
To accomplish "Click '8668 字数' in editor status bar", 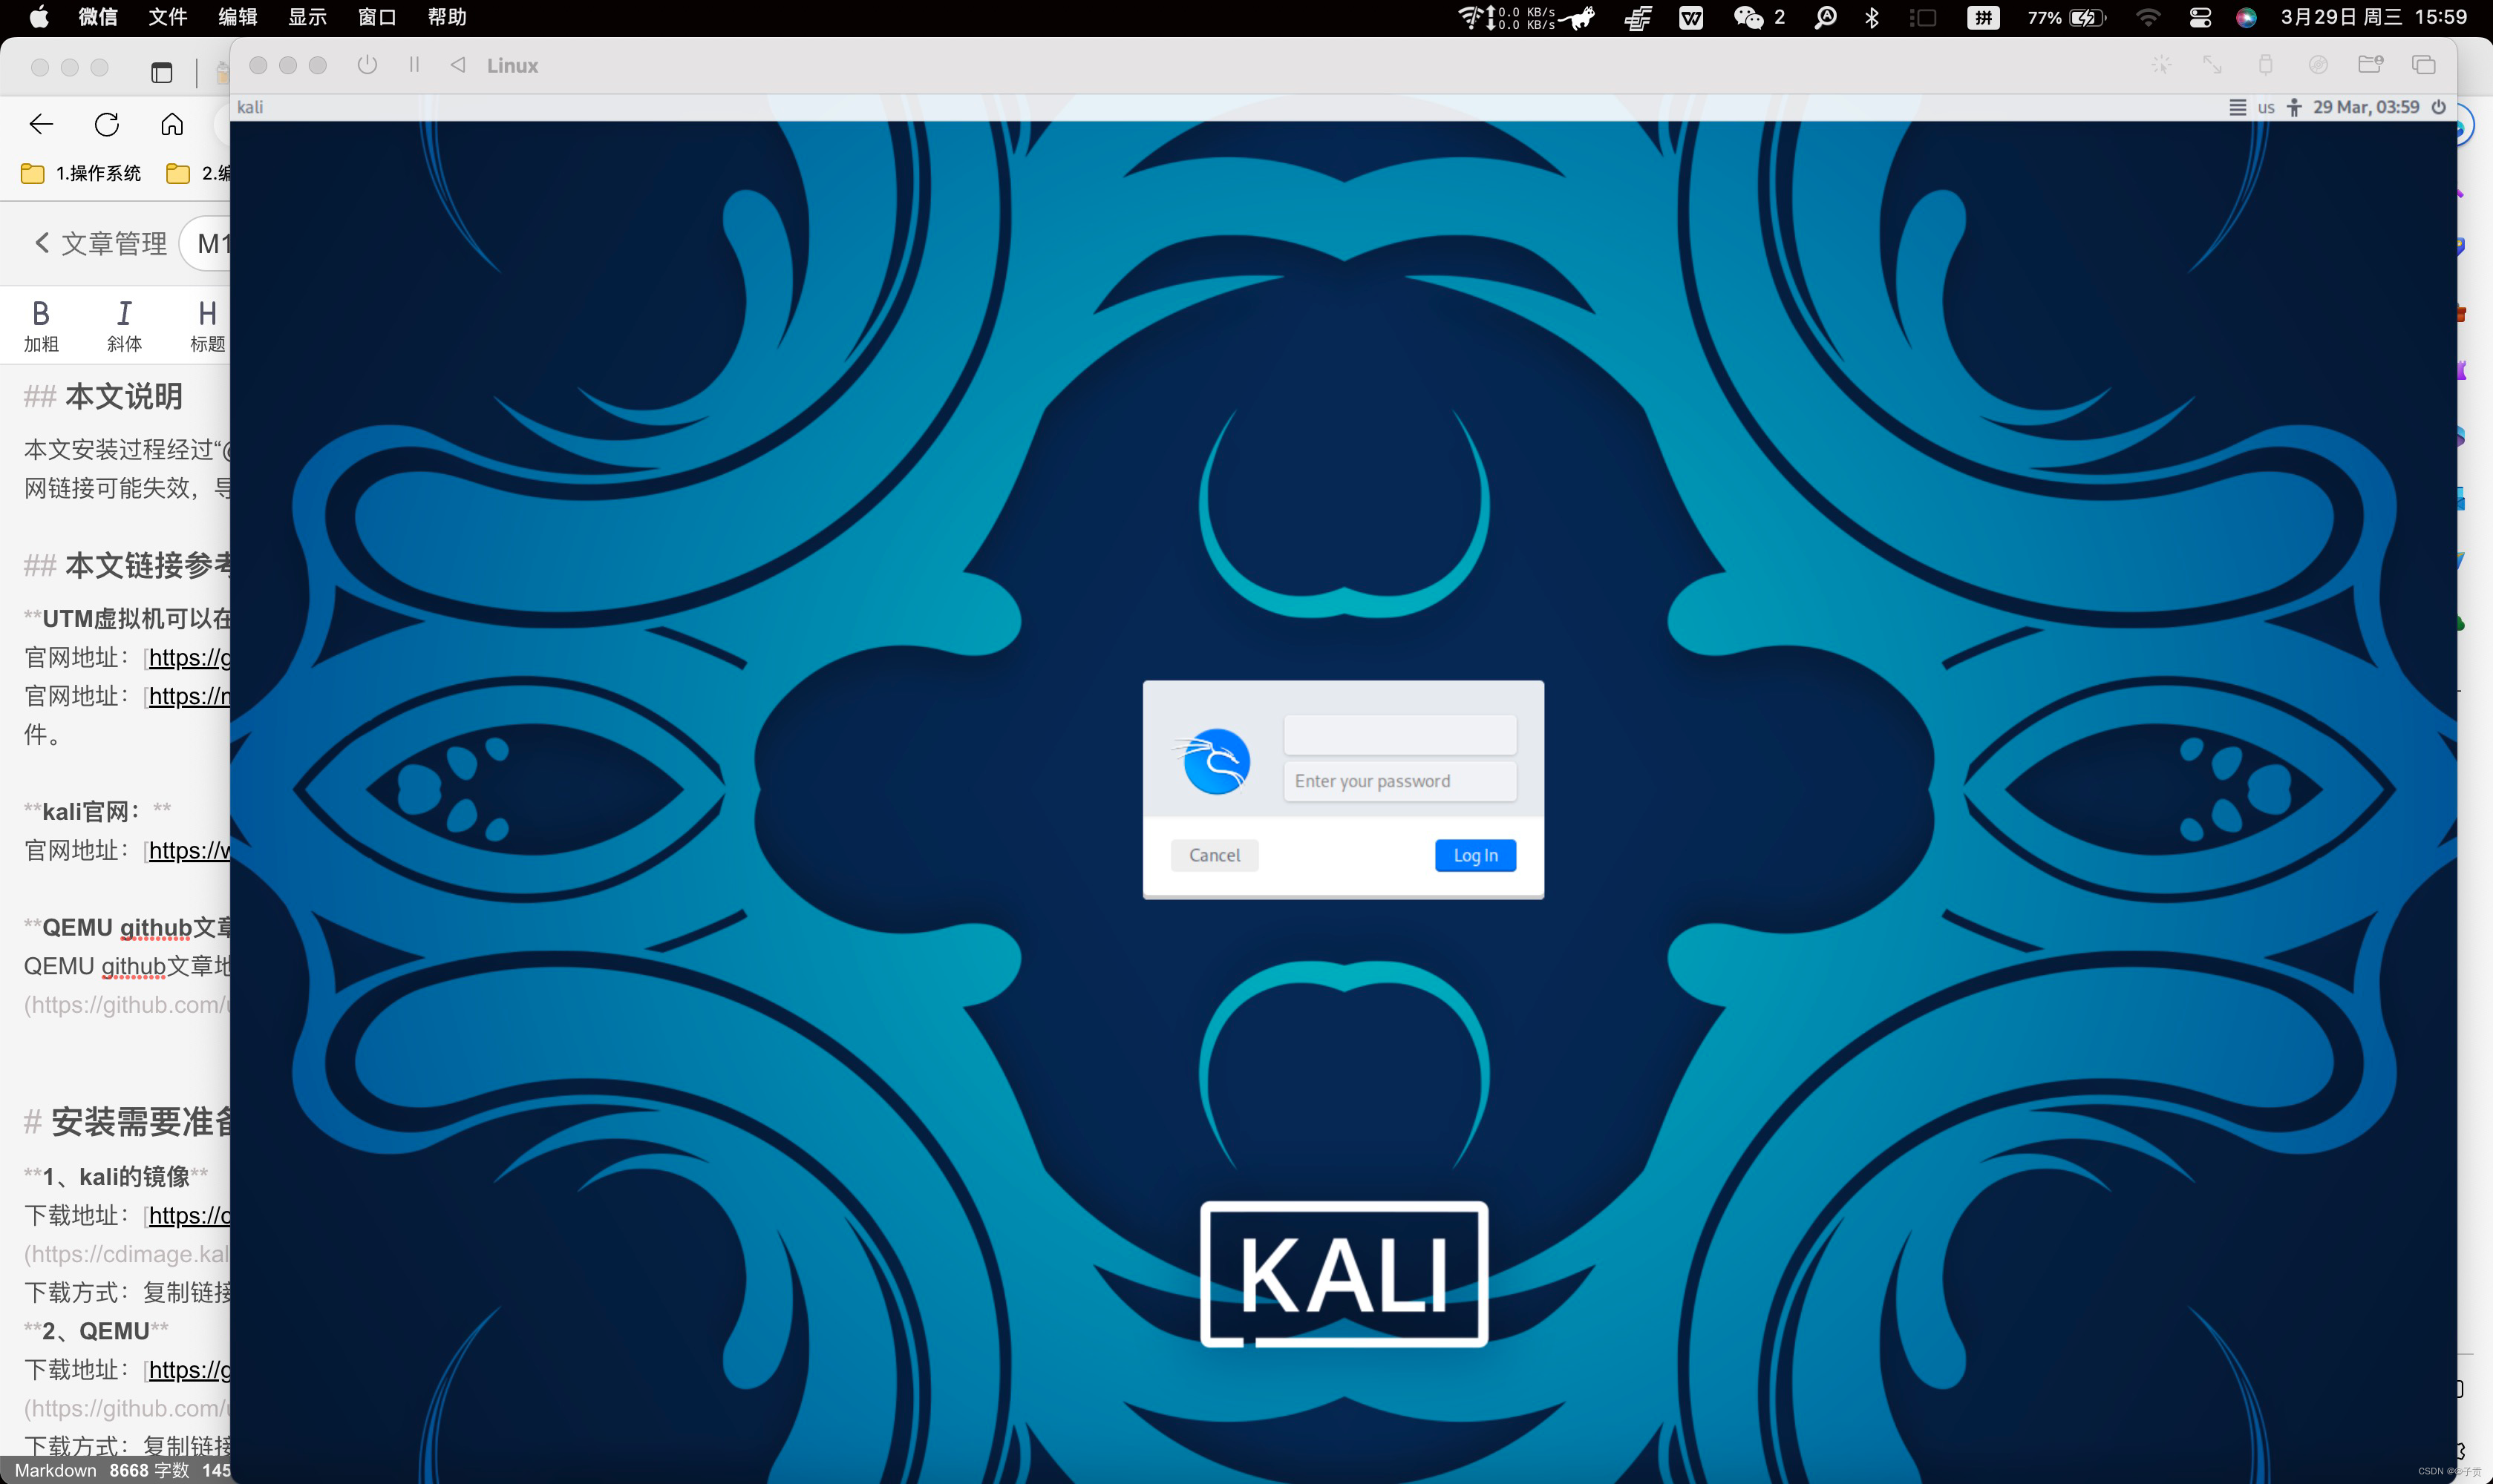I will [149, 1470].
